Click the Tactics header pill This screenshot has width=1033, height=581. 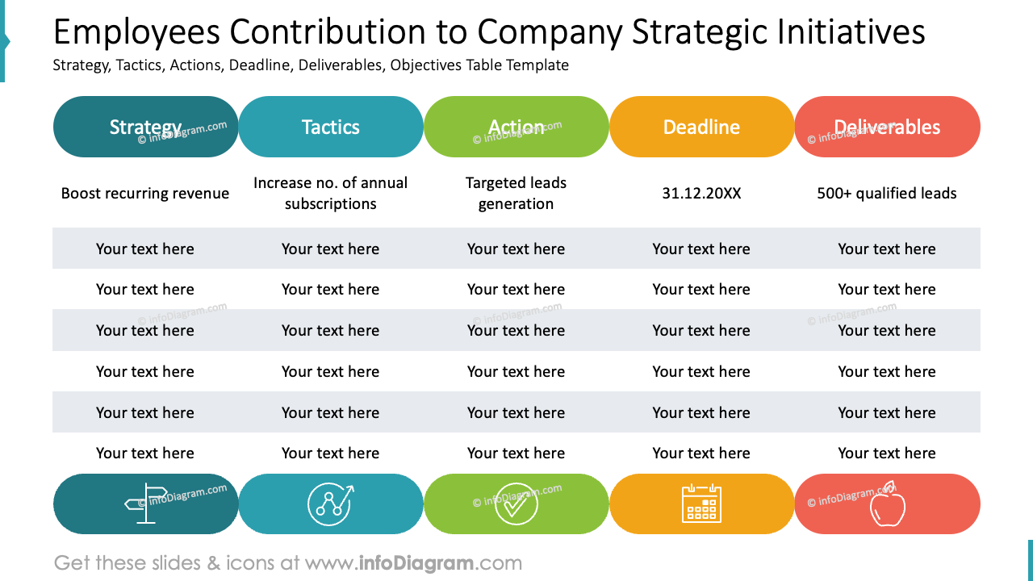tap(331, 127)
